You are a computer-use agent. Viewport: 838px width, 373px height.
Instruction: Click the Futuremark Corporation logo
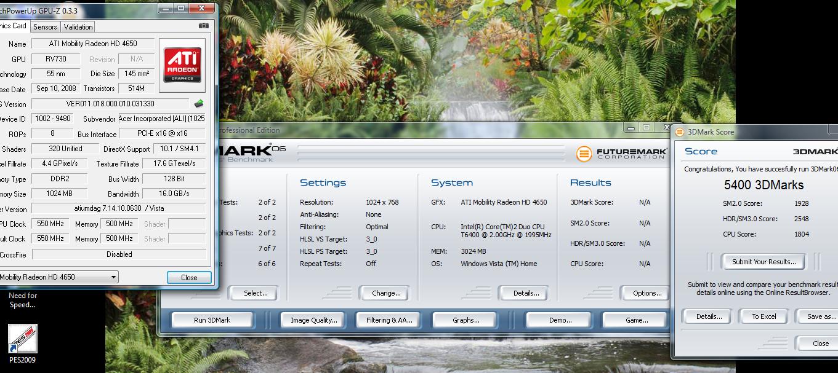point(621,153)
